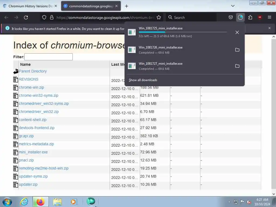Viewport: 276px width, 207px height.
Task: Download pnacl.zip
Action: coord(26,160)
